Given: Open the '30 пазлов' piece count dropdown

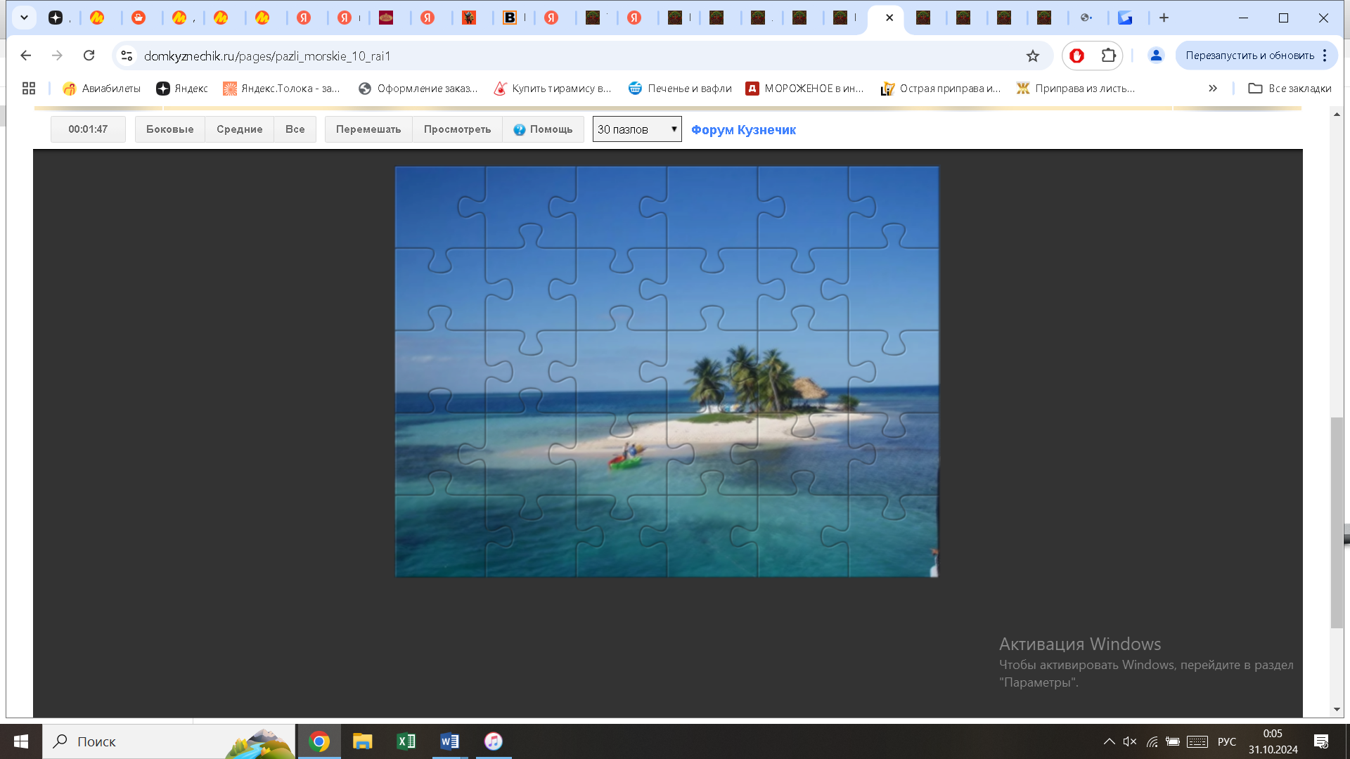Looking at the screenshot, I should coord(637,129).
